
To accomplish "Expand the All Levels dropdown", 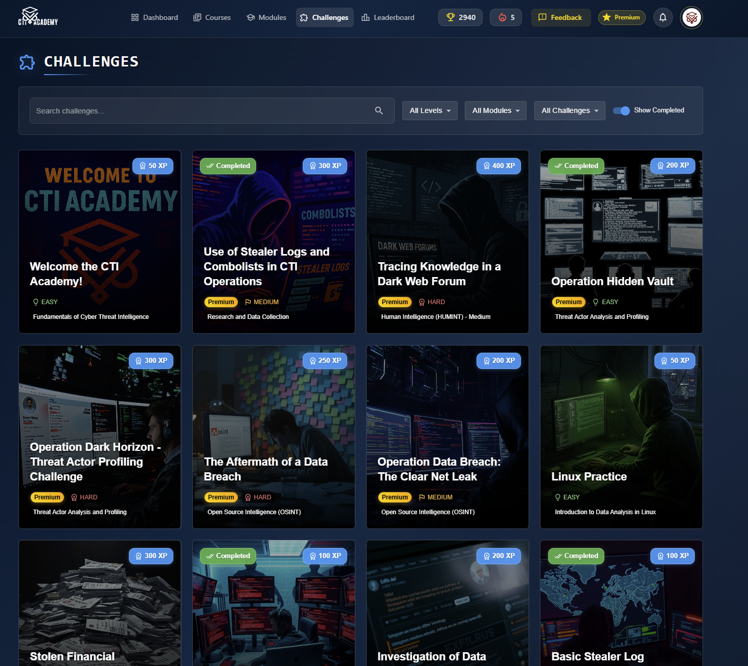I will [x=430, y=110].
